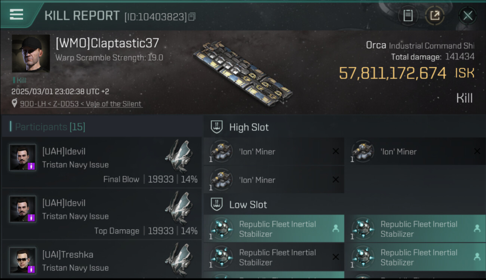Screen dimensions: 486x280
Task: Collapse the Low Slot section
Action: (217, 205)
